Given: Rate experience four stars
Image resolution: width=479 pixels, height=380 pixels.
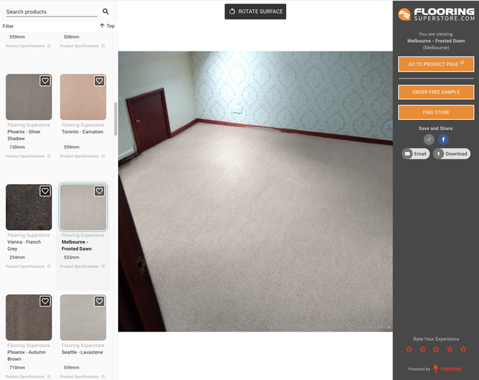Looking at the screenshot, I should 450,349.
